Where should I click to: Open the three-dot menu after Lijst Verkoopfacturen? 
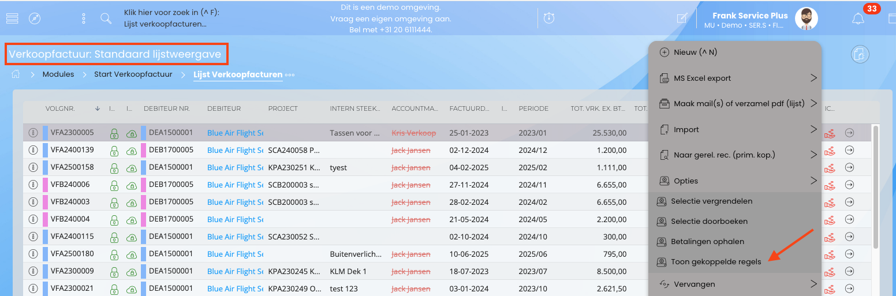(290, 75)
